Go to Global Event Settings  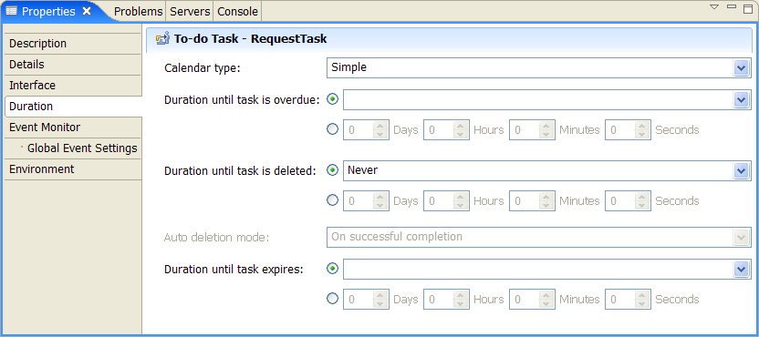82,148
